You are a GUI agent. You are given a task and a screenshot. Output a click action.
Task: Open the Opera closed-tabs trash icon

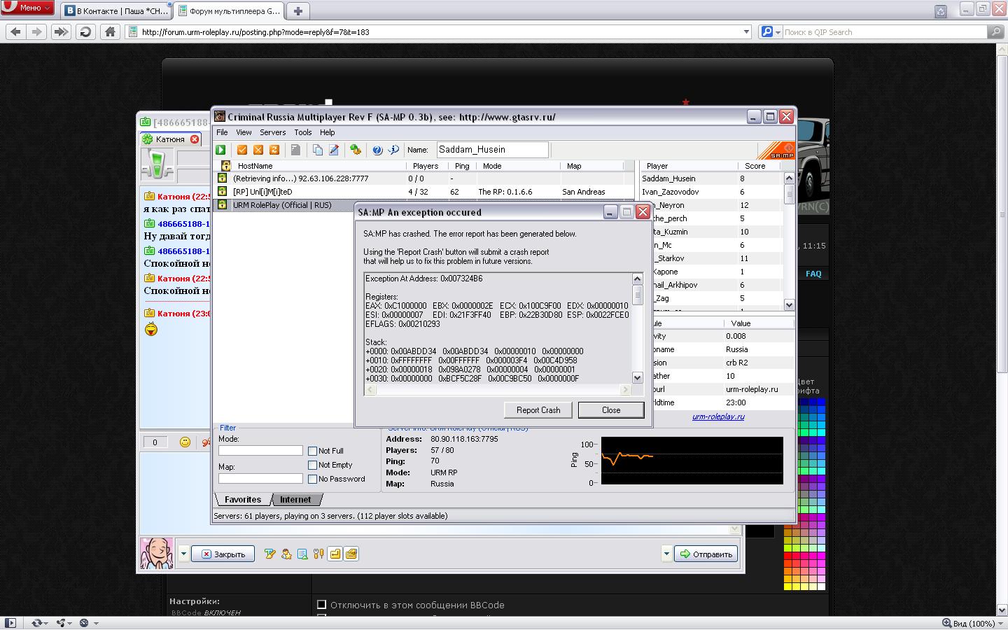941,10
